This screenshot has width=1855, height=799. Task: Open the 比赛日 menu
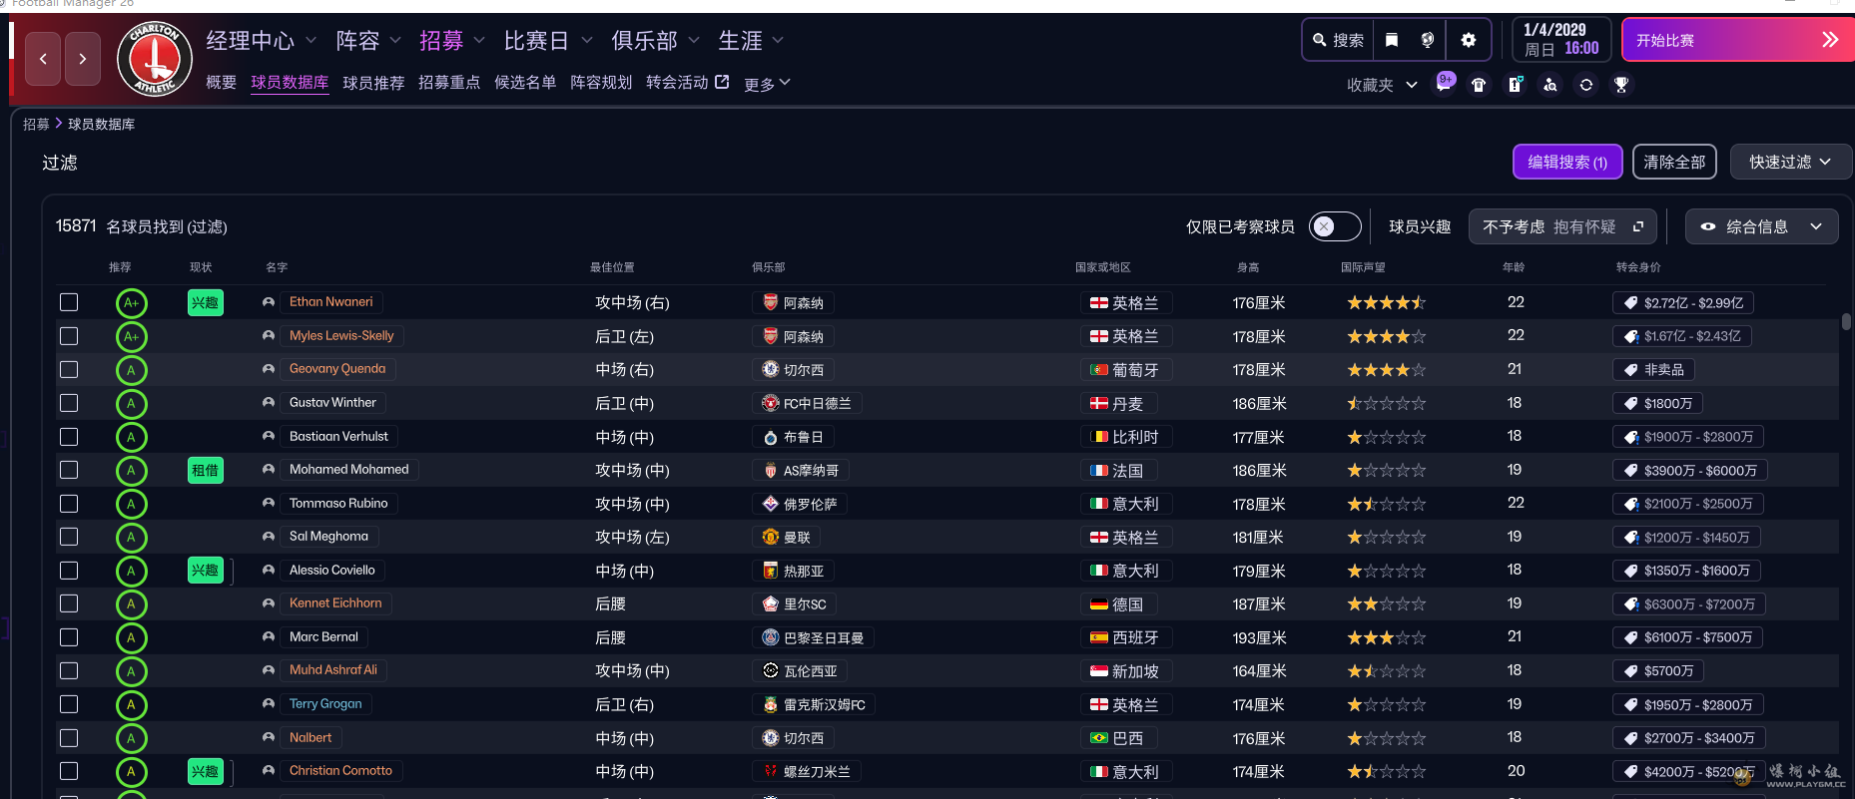tap(547, 41)
